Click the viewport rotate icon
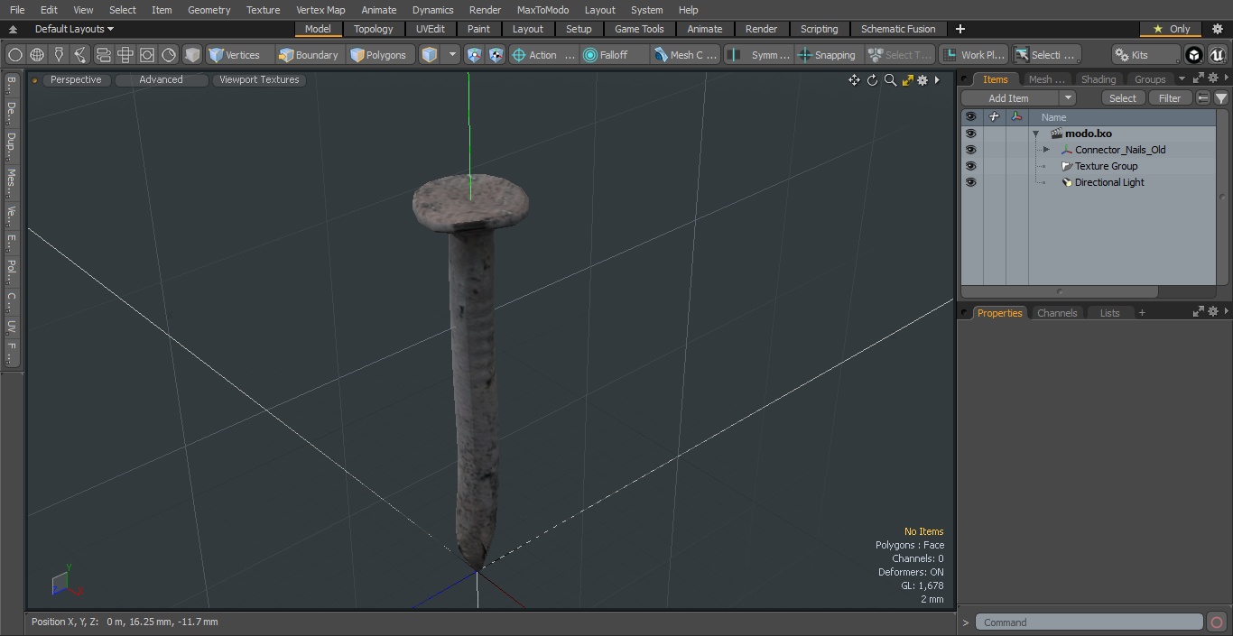This screenshot has height=636, width=1233. click(x=872, y=80)
